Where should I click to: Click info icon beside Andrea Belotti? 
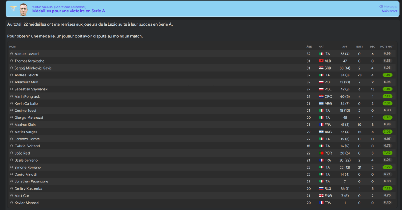[x=11, y=75]
